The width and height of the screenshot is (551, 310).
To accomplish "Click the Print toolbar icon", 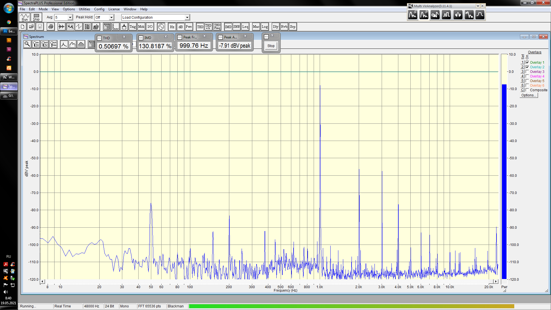I will [51, 27].
